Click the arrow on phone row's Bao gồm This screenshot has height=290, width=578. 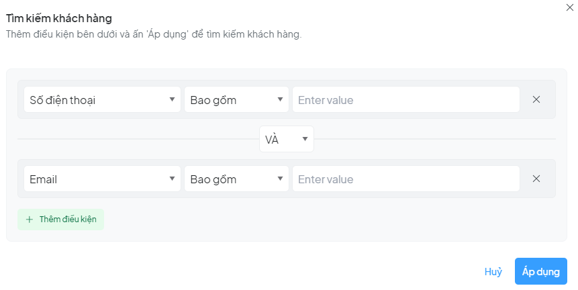click(x=280, y=99)
